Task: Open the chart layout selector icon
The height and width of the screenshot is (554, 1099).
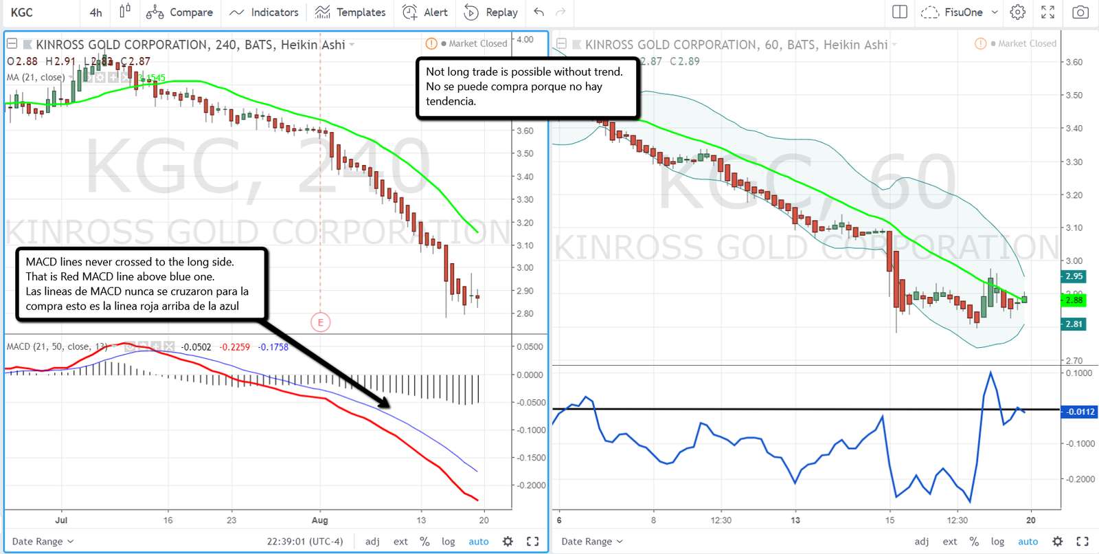Action: pyautogui.click(x=900, y=12)
